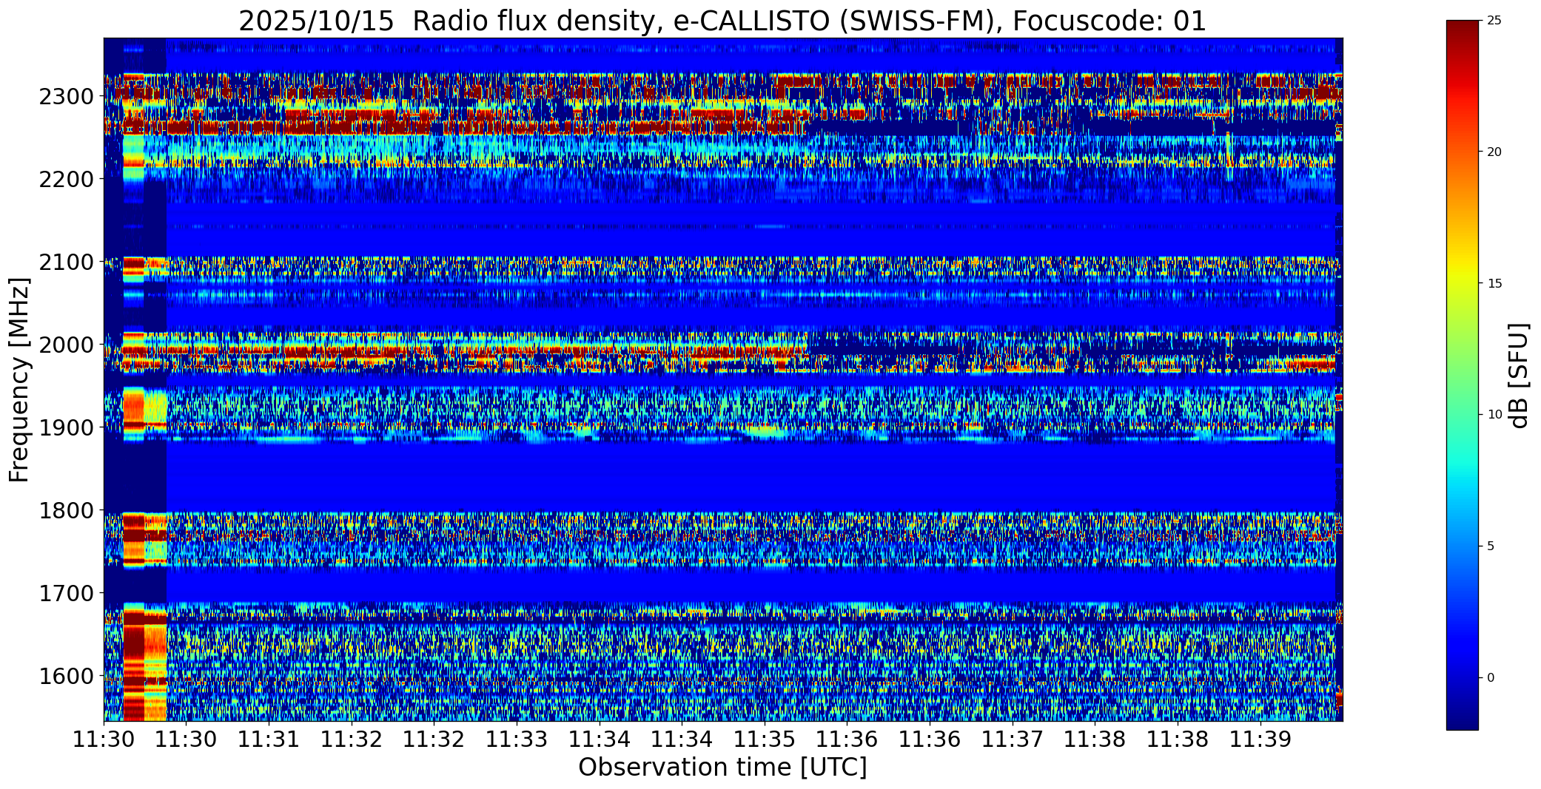Select the "Frequency [MHz]" axis label

[20, 379]
